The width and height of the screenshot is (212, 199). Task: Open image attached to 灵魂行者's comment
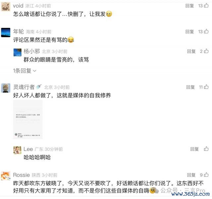coord(28,119)
